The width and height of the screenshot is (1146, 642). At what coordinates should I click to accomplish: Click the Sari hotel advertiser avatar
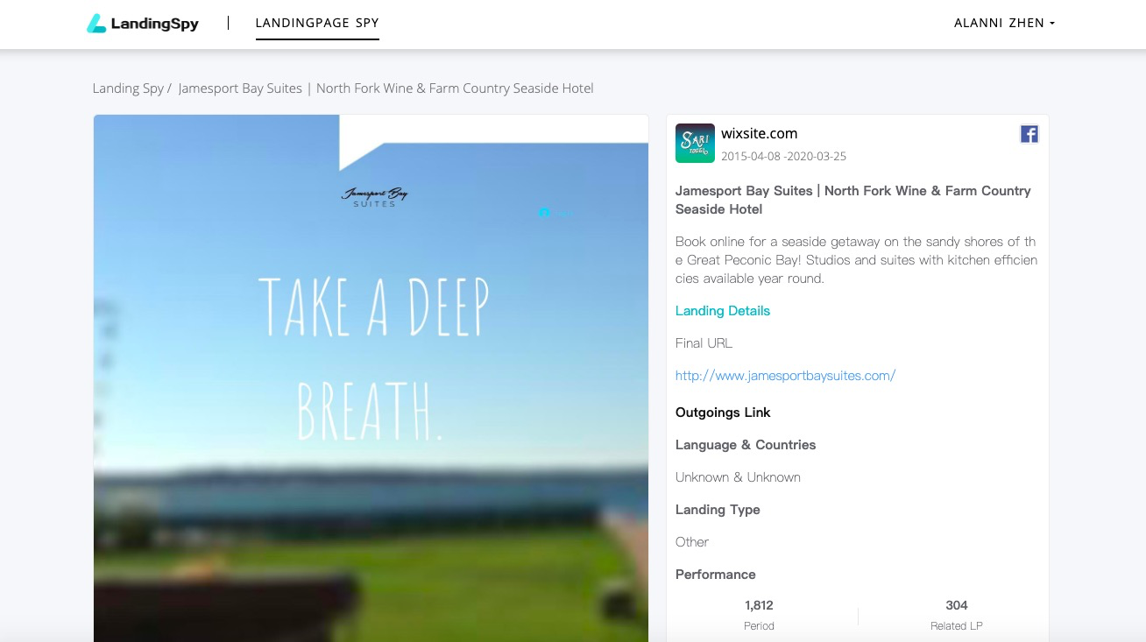tap(695, 144)
